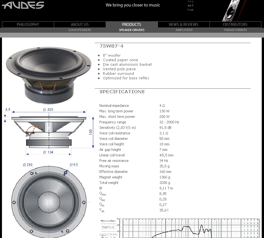Click the '3200 g' value

coord(165,183)
